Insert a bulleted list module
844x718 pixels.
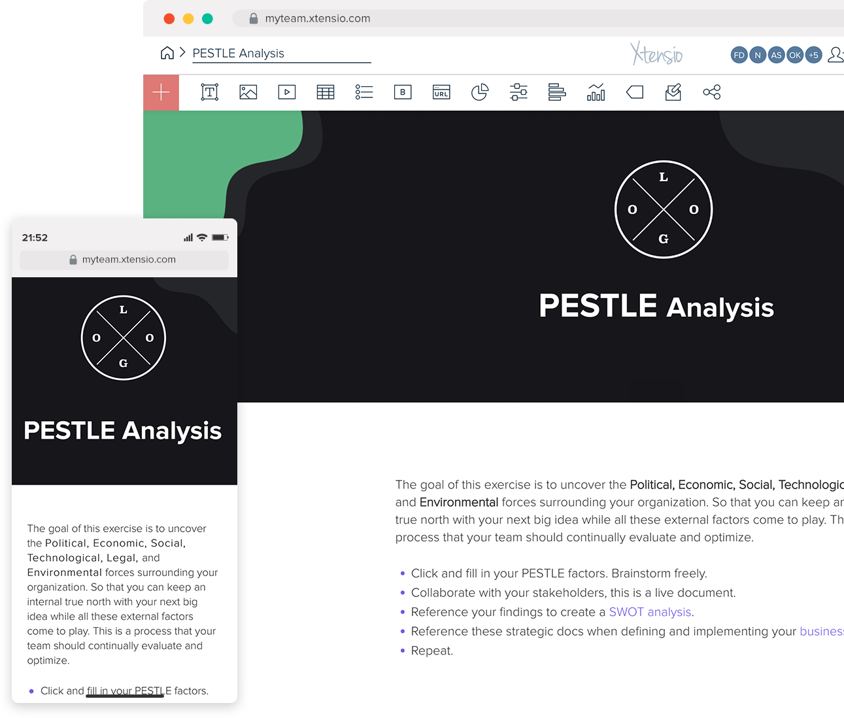pos(363,92)
